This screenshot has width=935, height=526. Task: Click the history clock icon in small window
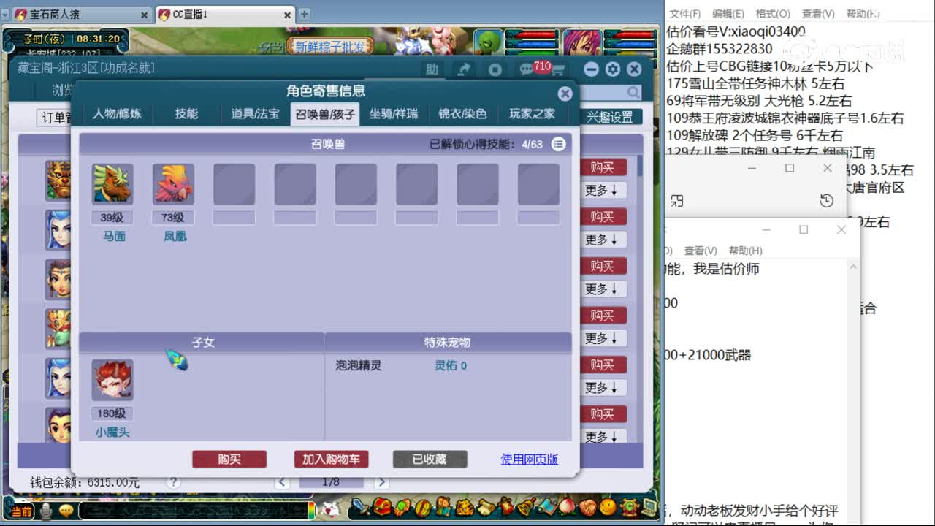[826, 201]
